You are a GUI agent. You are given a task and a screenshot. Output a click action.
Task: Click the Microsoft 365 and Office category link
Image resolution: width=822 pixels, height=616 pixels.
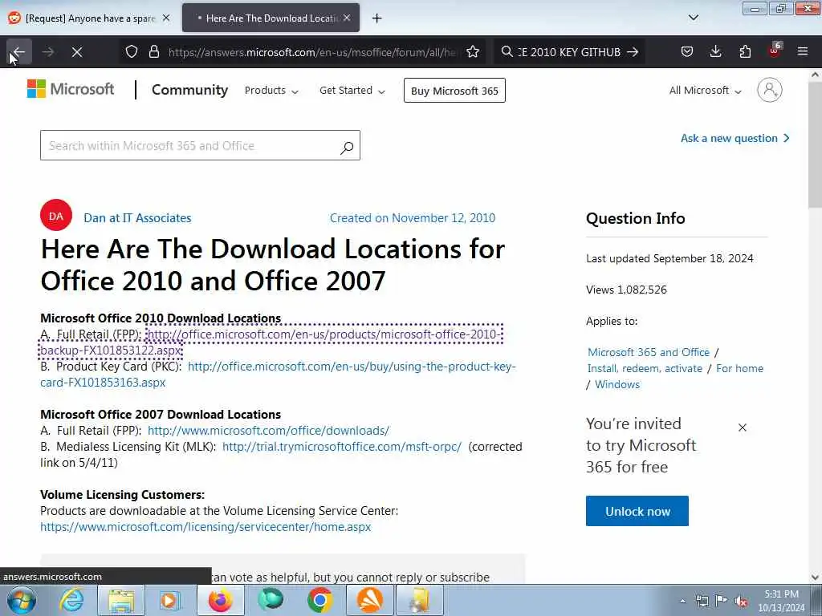649,353
